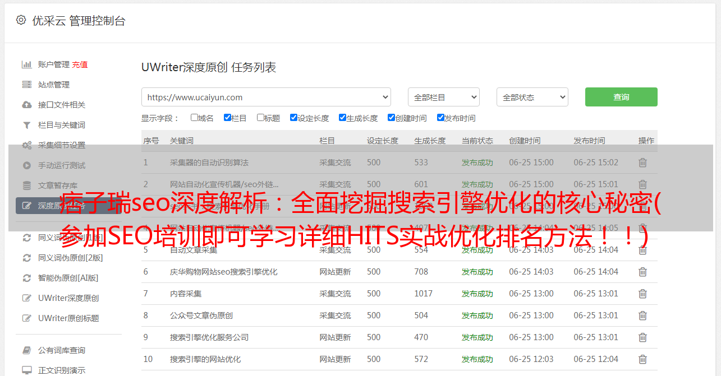
Task: Delete the 自动文章采集 task
Action: [x=642, y=250]
